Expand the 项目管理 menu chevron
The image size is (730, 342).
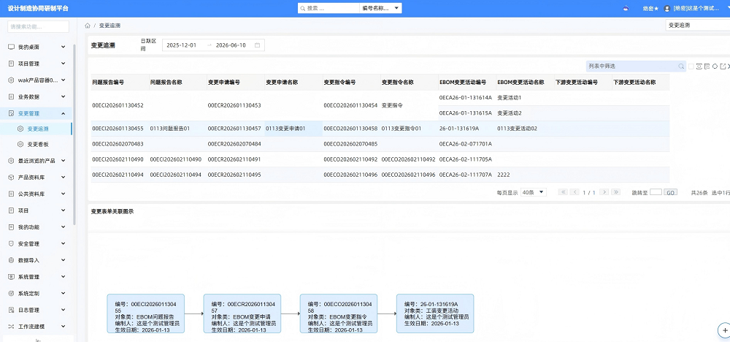[64, 64]
